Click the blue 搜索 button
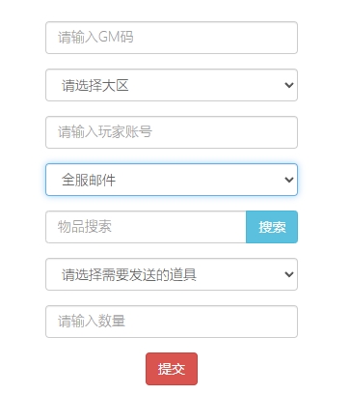The image size is (351, 394). pos(272,227)
